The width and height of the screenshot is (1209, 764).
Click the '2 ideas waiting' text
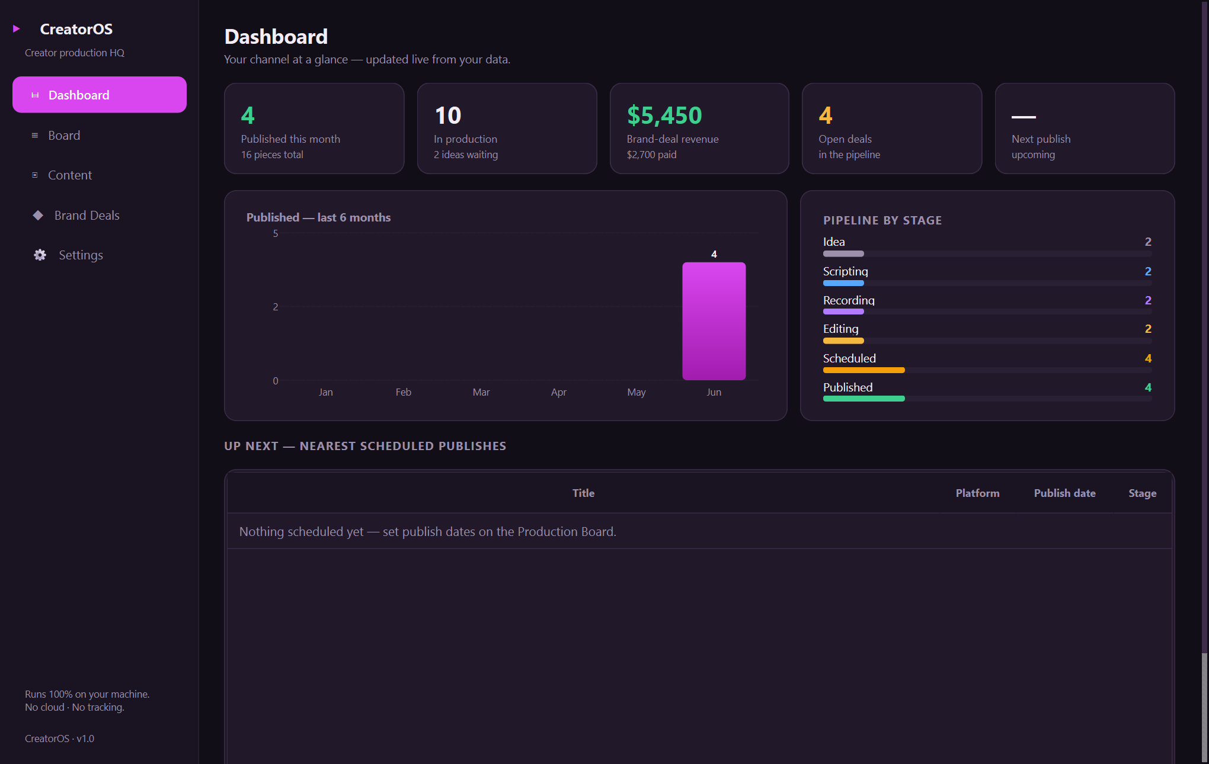466,155
